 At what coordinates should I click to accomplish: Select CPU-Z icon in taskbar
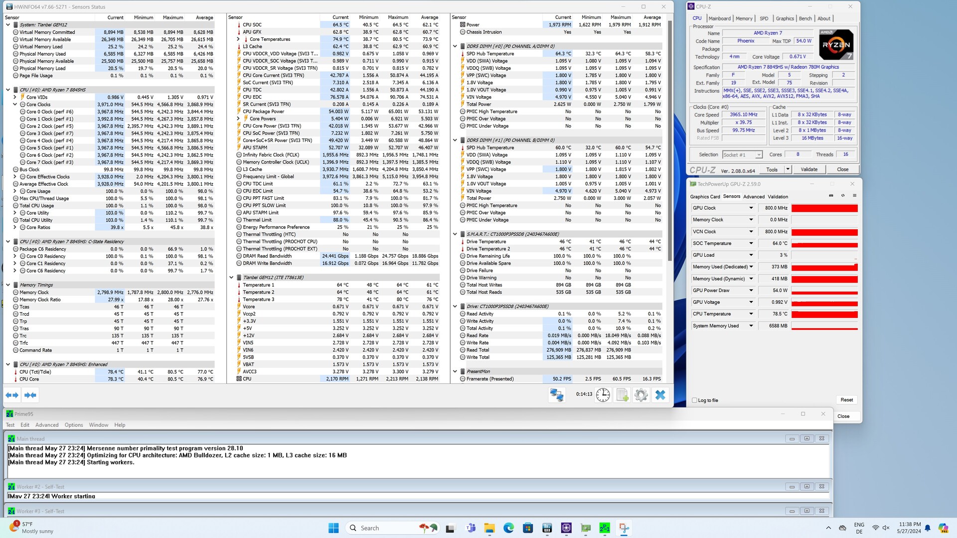(566, 528)
